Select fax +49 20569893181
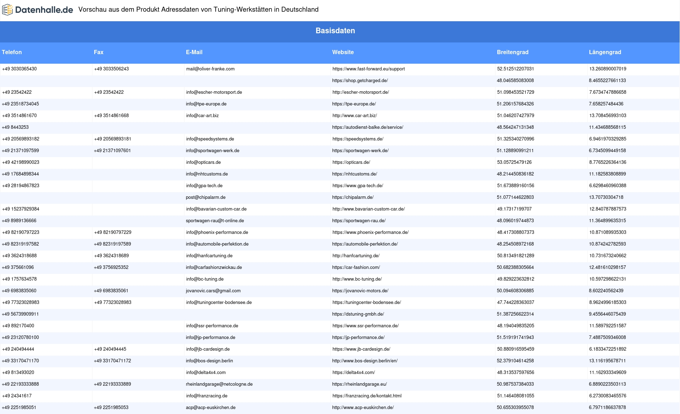 pos(113,139)
